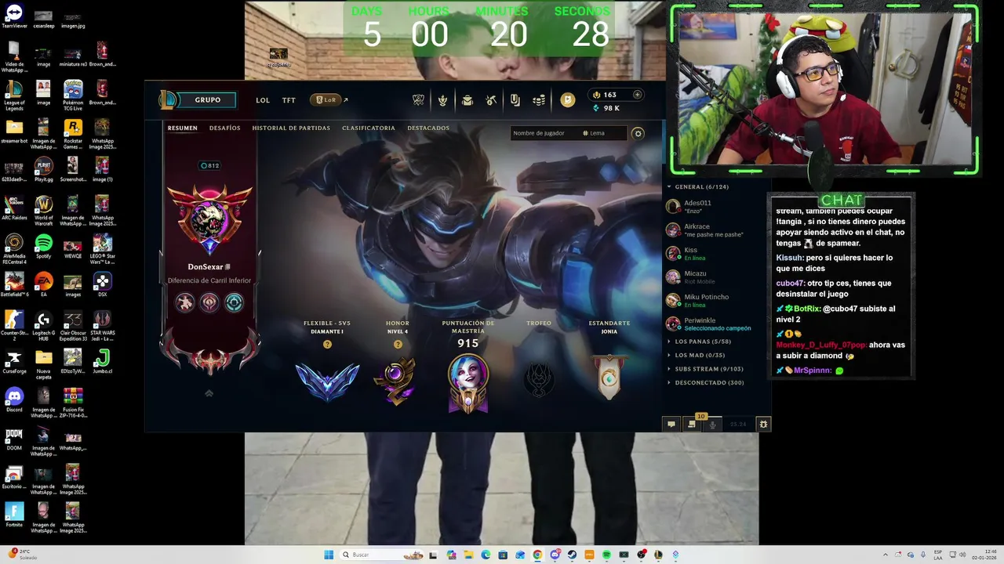Click the DonSexar summoner icon crest
This screenshot has width=1004, height=564.
(209, 219)
